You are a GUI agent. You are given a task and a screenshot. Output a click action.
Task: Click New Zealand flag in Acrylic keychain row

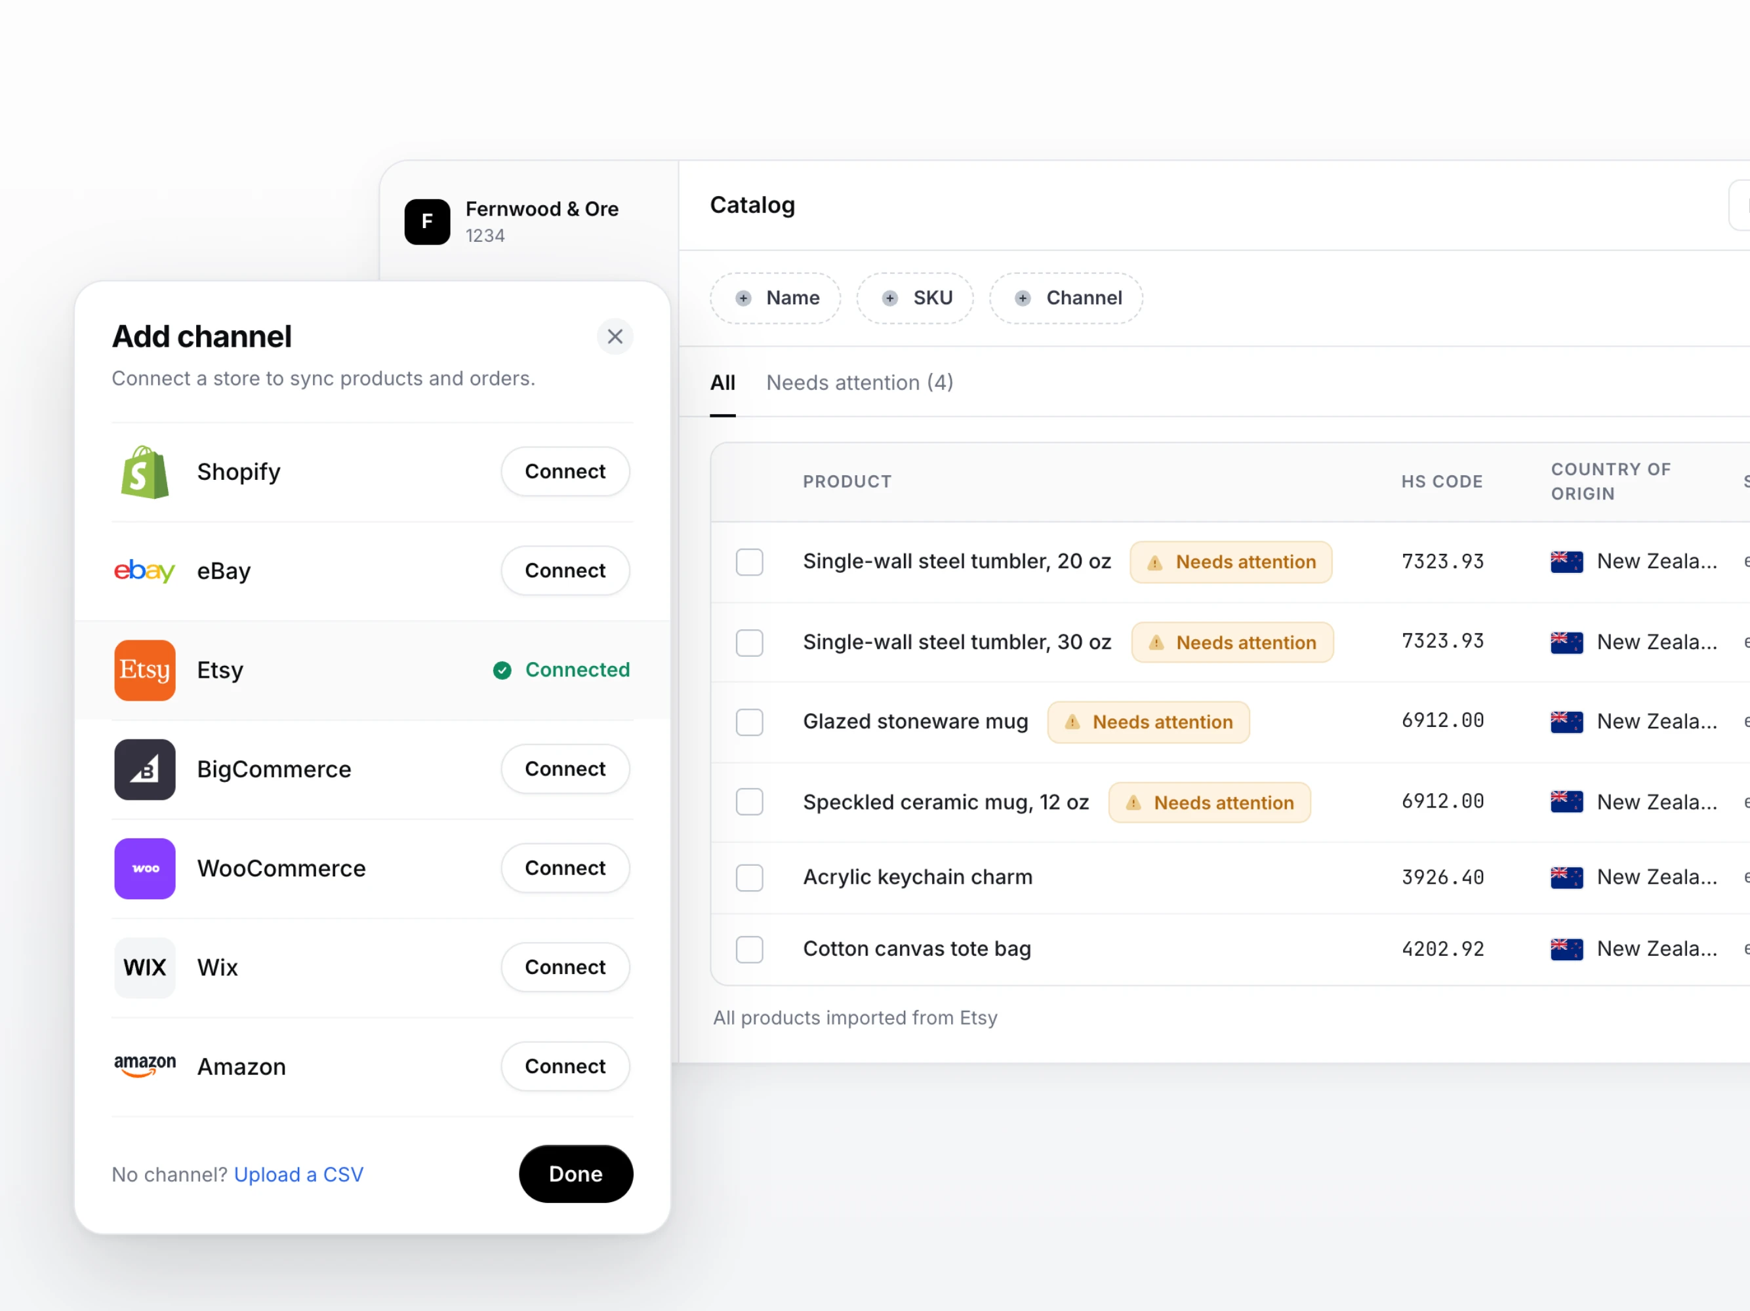pyautogui.click(x=1566, y=877)
